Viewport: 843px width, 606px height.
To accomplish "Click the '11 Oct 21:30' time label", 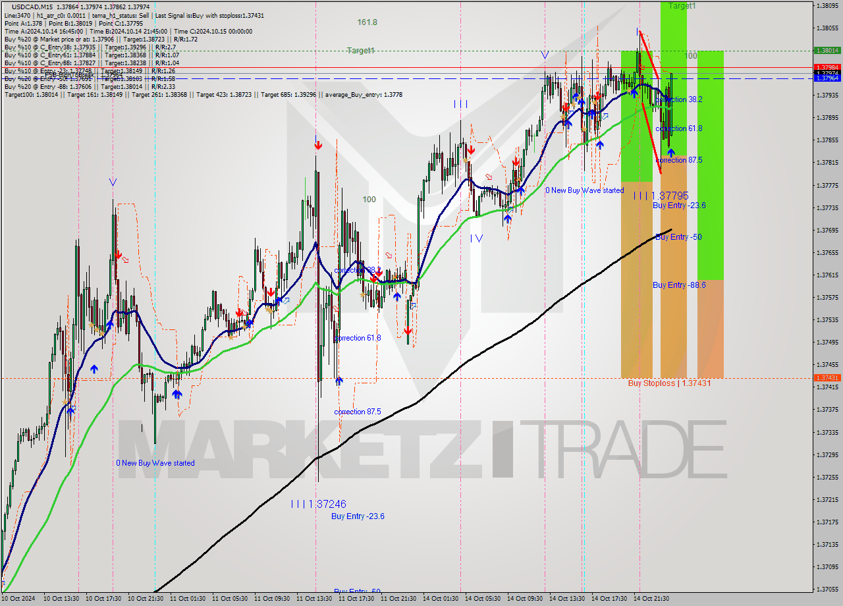I will [399, 599].
